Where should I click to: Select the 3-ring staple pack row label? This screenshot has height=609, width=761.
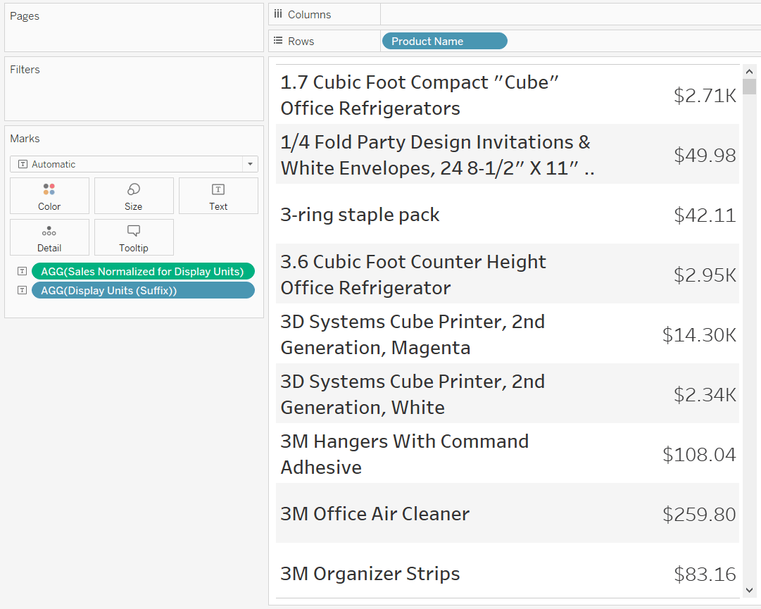pyautogui.click(x=360, y=215)
